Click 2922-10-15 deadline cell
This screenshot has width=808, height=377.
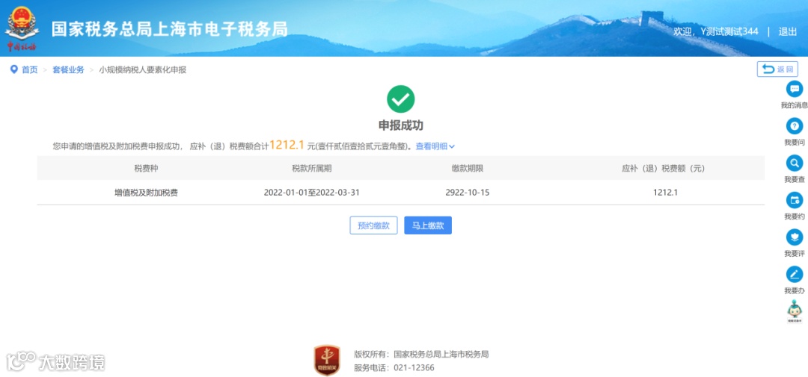click(x=468, y=193)
